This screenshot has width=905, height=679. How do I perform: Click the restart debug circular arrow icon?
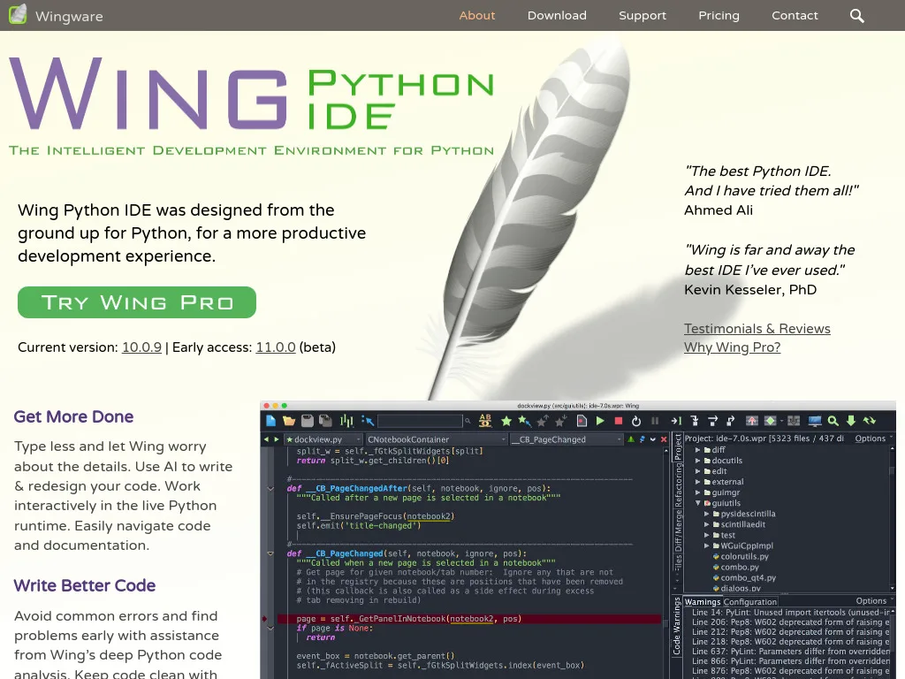click(x=636, y=421)
